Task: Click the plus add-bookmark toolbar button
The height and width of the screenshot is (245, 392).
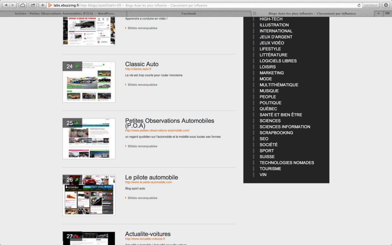Action: coord(42,5)
